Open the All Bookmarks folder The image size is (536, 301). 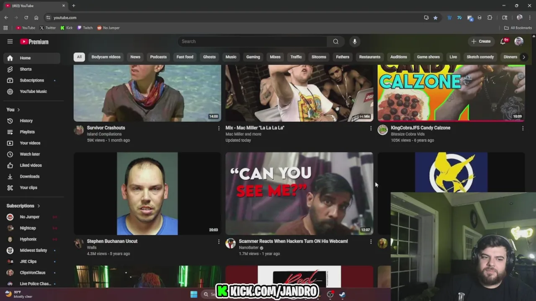coord(518,28)
